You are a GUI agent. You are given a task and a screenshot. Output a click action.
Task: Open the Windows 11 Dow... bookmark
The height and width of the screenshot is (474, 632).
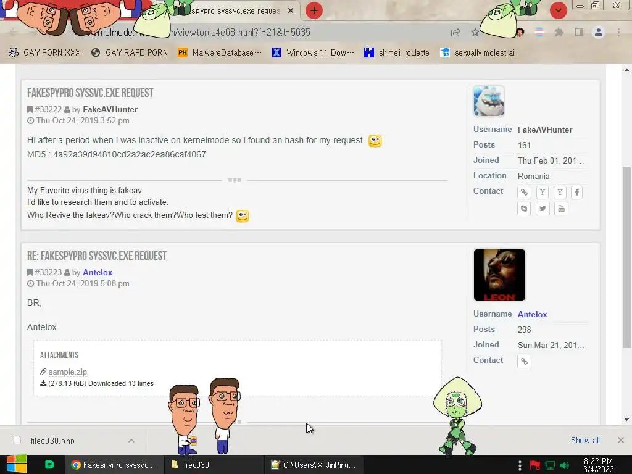point(313,53)
